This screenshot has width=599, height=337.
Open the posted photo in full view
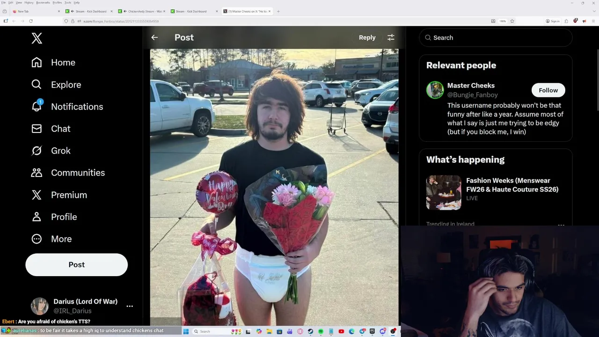tap(274, 187)
